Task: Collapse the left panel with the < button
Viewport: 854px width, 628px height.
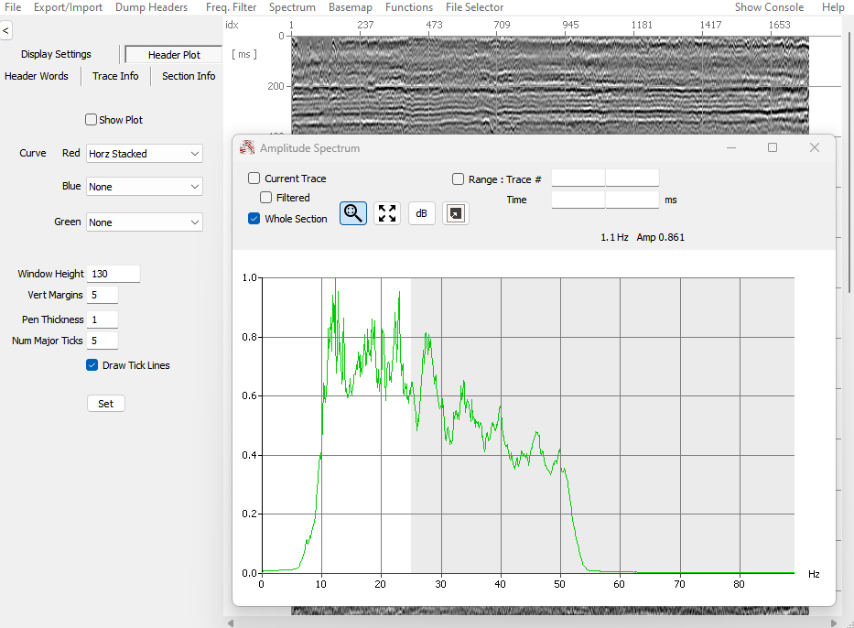Action: 5,31
